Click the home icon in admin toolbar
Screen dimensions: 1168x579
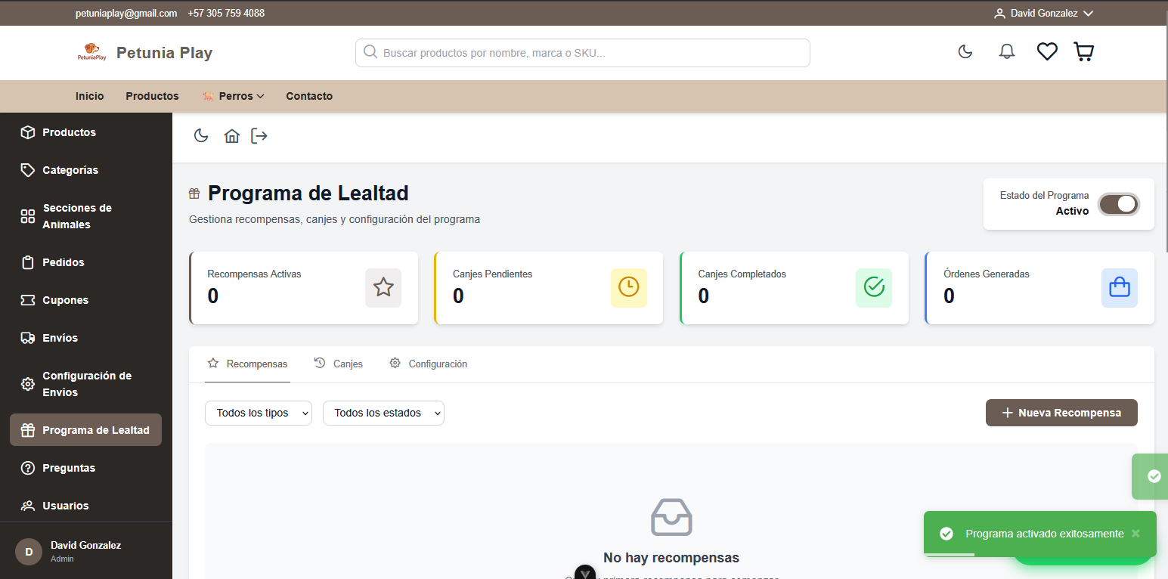[231, 136]
